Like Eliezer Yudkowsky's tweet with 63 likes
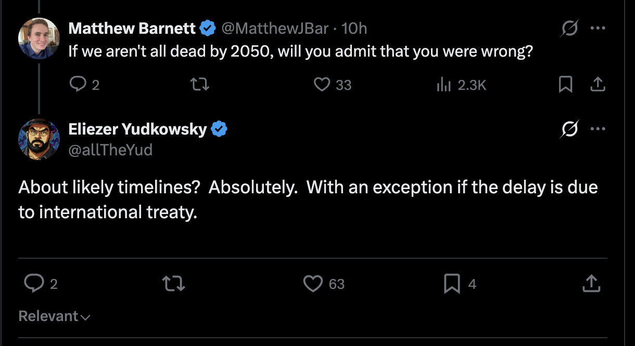The height and width of the screenshot is (346, 635). pyautogui.click(x=313, y=284)
